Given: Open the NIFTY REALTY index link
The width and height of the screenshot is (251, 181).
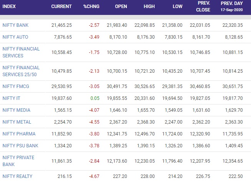Looking at the screenshot, I should point(17,176).
